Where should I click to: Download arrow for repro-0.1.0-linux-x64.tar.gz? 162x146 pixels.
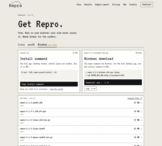tap(141, 120)
